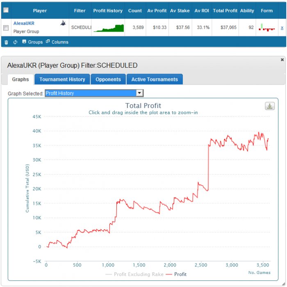287x287 pixels.
Task: Click the Total Profit chart title
Action: [x=143, y=106]
